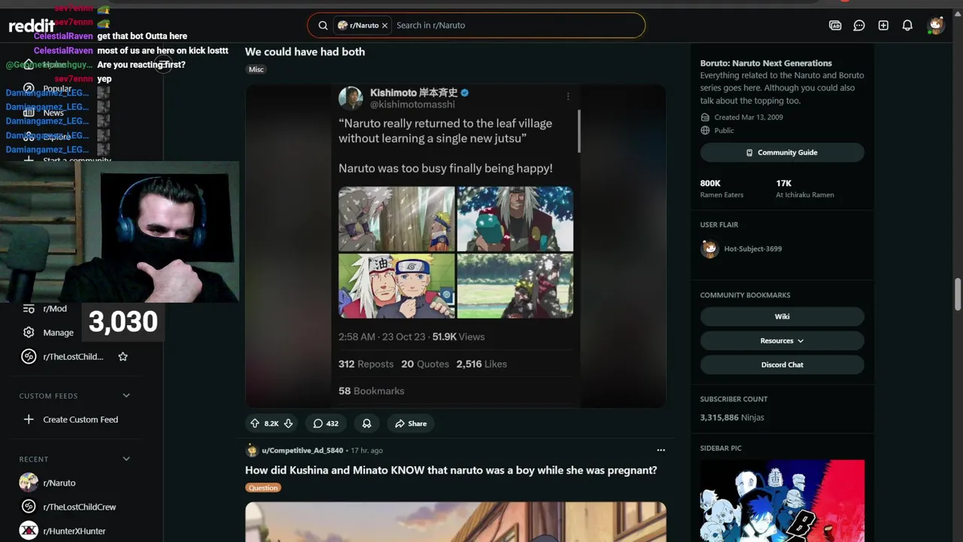963x542 pixels.
Task: Open the Misc flair tag
Action: [x=257, y=69]
